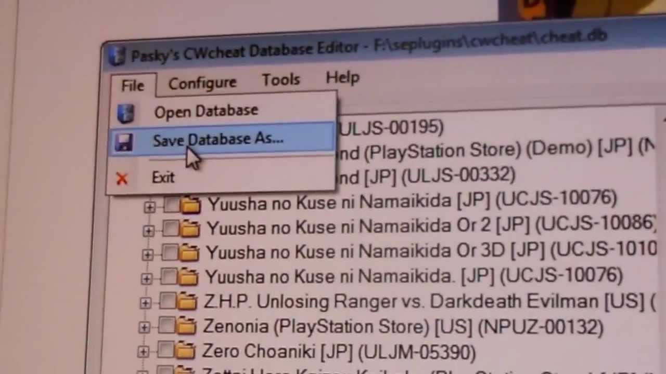Check first Yuusha no Kuse ni Namaikida (UCJS-10076) box
Screen dimensions: 666x374
click(171, 205)
